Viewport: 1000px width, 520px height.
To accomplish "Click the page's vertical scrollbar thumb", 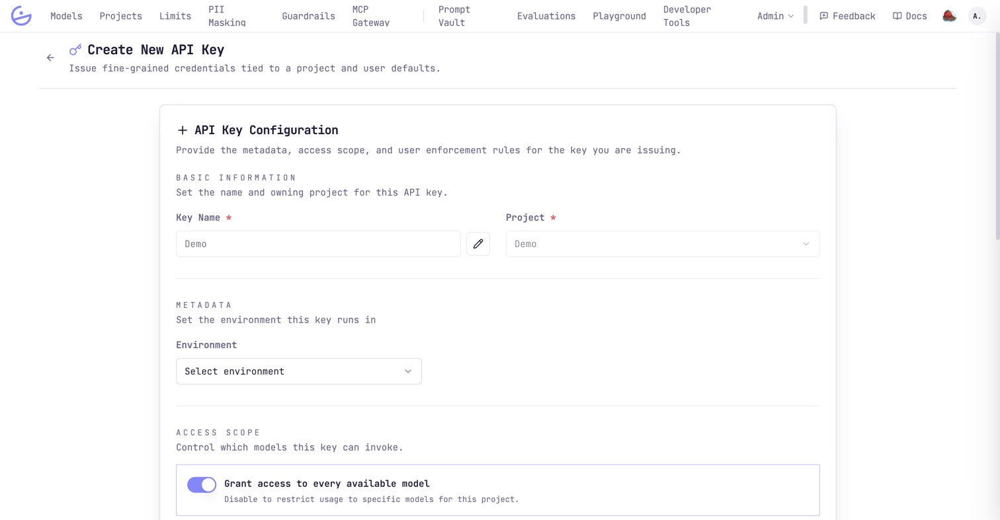I will point(997,137).
